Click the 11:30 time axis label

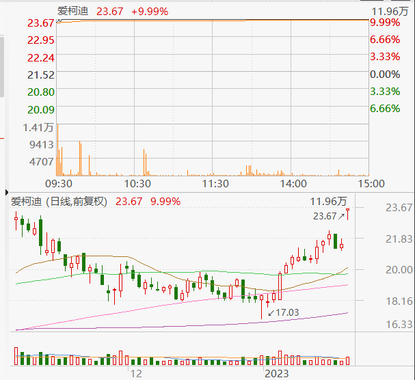pyautogui.click(x=215, y=184)
